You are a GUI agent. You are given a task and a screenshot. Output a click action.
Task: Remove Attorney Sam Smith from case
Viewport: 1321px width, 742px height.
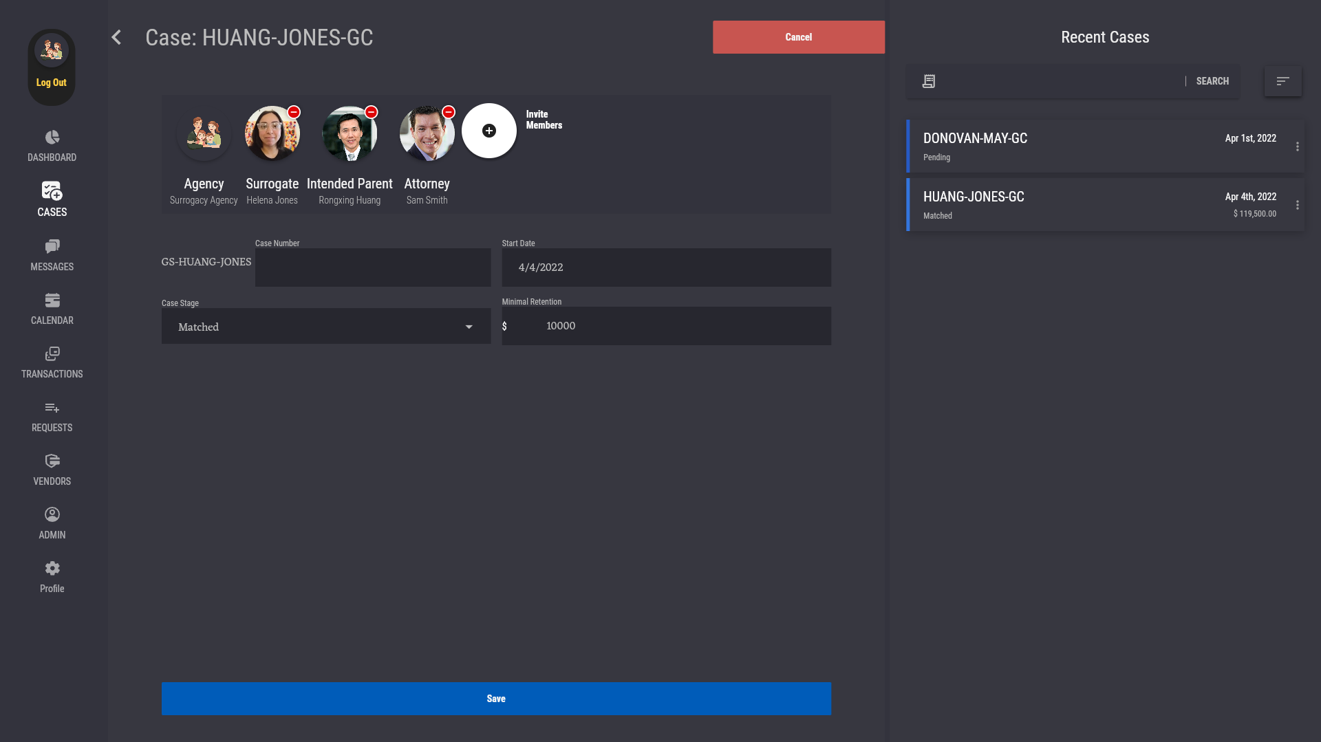(x=449, y=112)
